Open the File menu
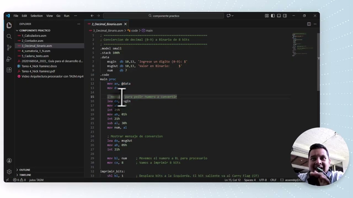Image resolution: width=353 pixels, height=198 pixels. (x=16, y=16)
